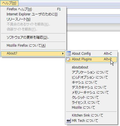Open the ヘルプ(H) menu bar item
120x126 pixels.
point(9,3)
